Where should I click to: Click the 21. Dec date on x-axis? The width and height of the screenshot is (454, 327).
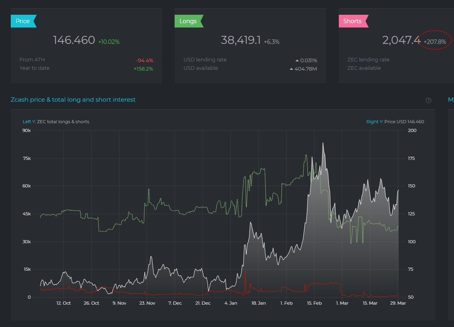[x=202, y=303]
